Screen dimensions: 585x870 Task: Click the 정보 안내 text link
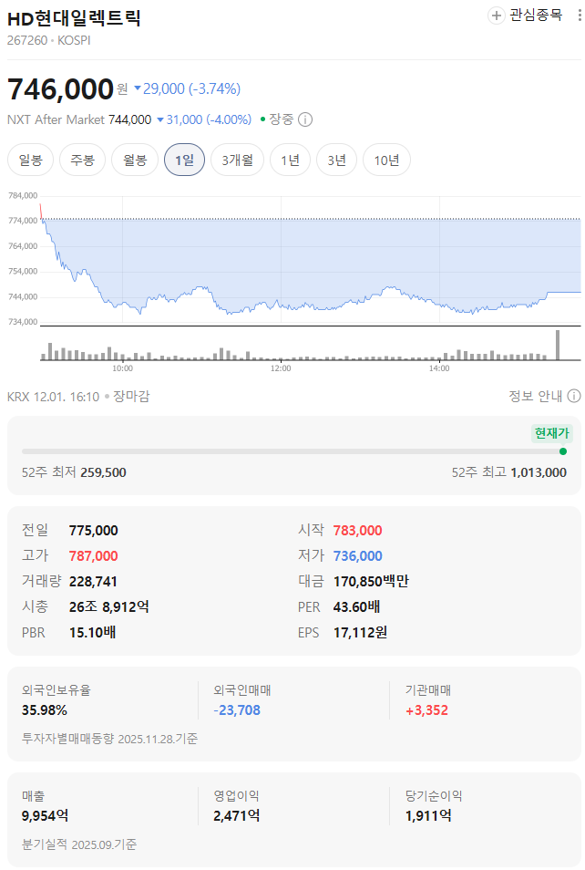point(536,396)
